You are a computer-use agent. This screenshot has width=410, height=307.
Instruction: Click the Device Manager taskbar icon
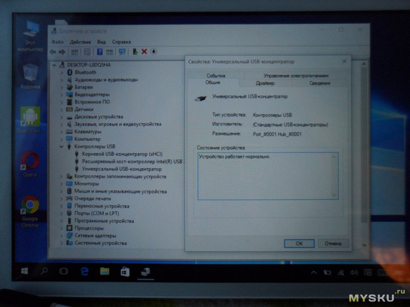[x=146, y=272]
